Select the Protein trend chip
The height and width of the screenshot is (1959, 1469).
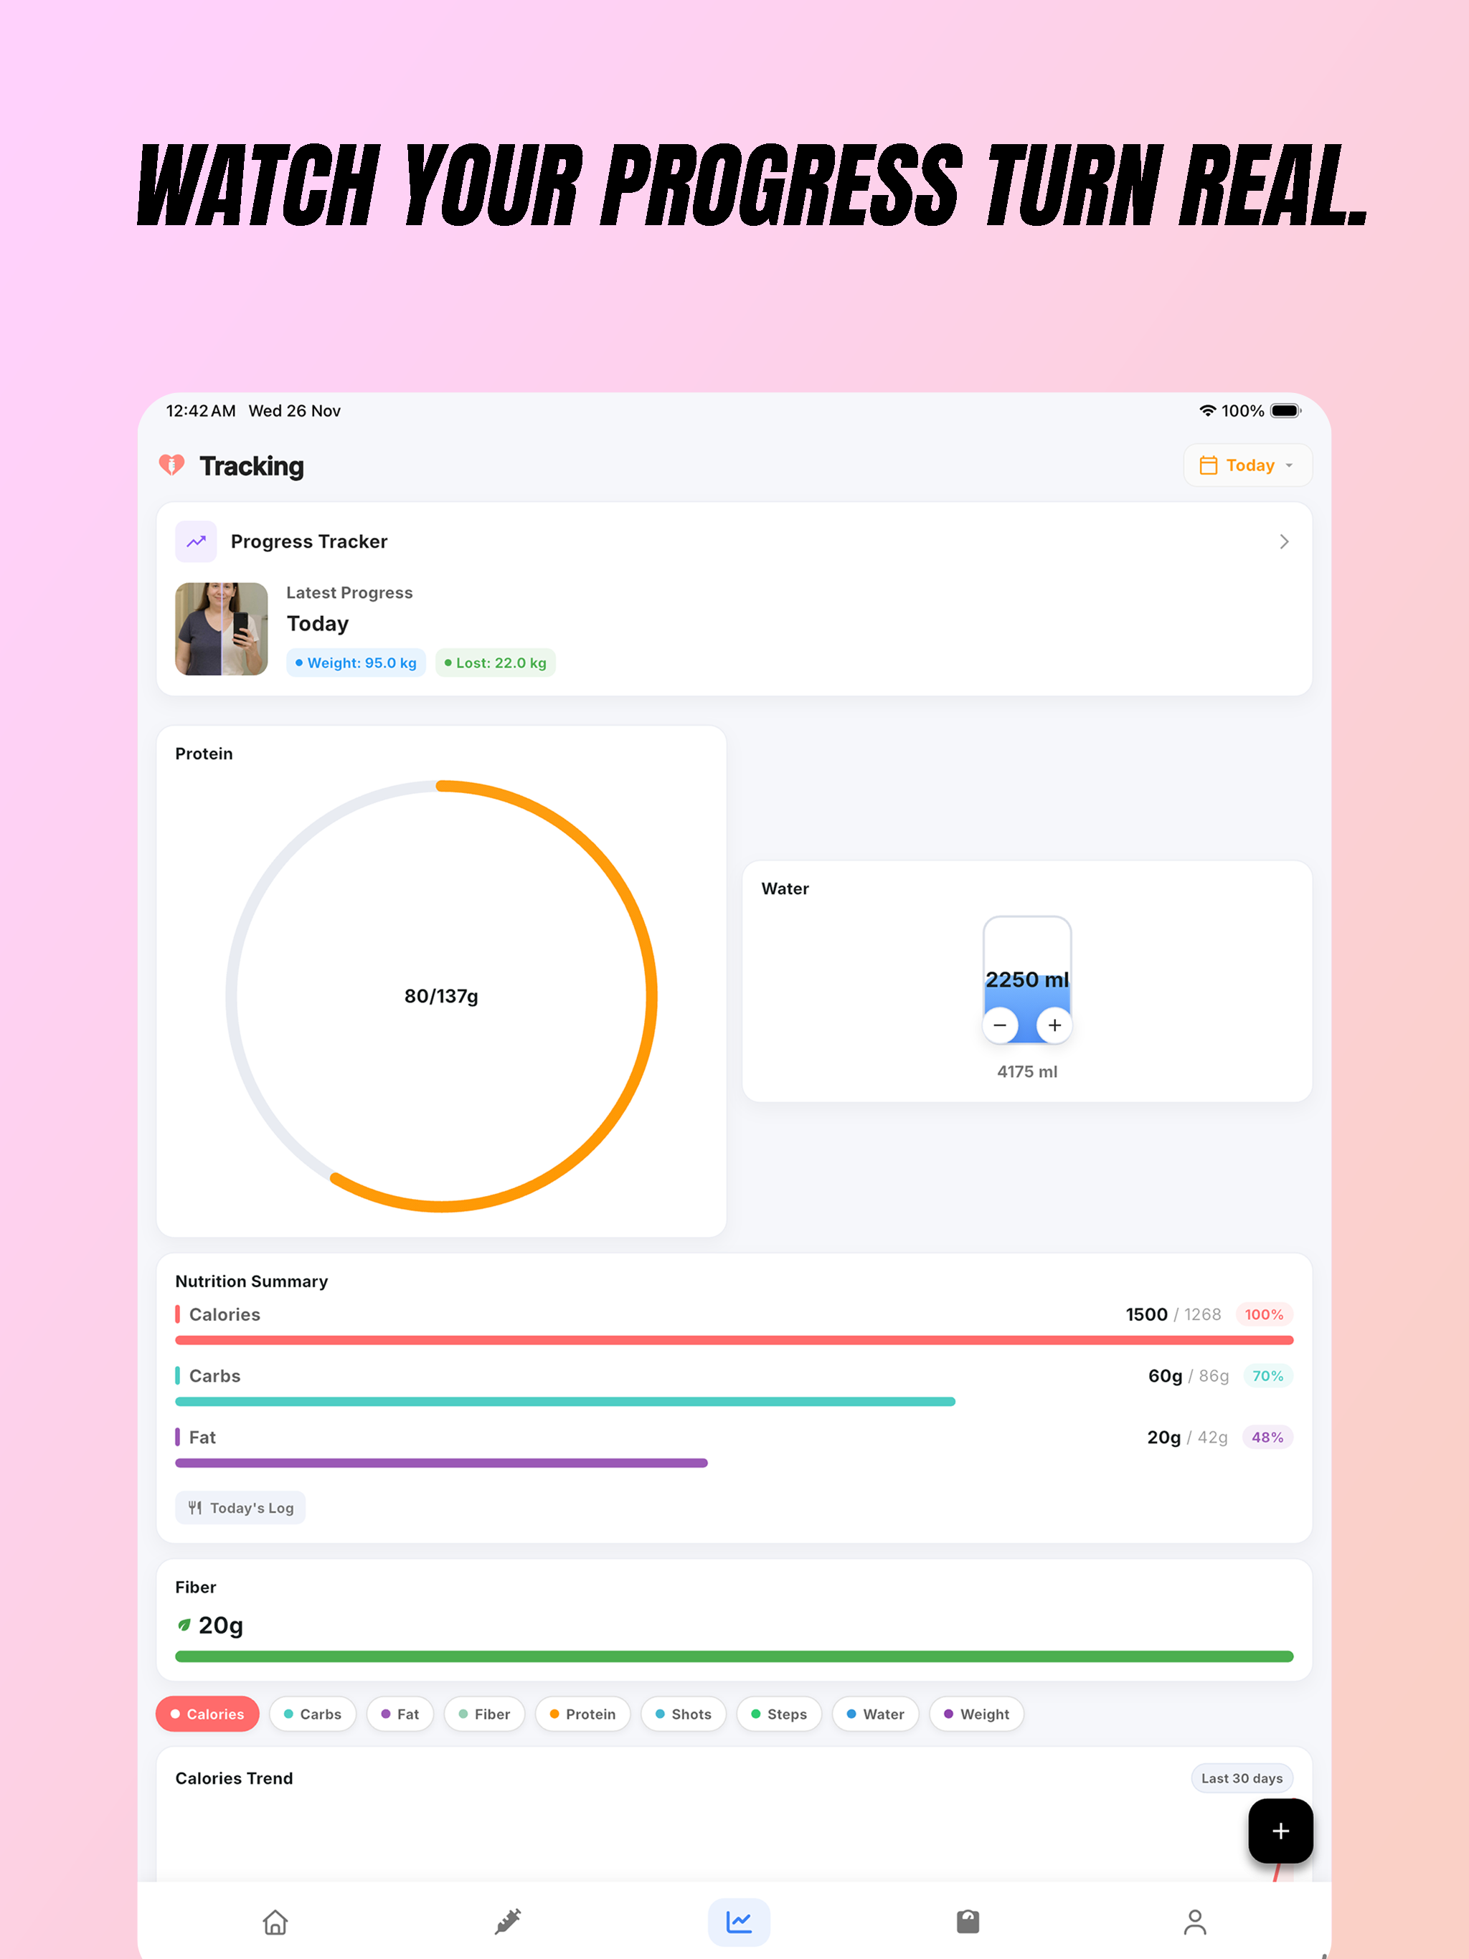[582, 1714]
